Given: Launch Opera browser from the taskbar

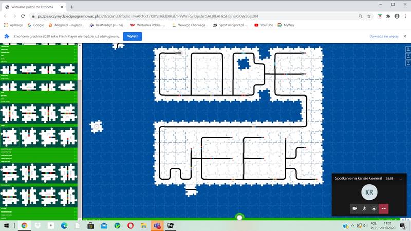Looking at the screenshot, I should coord(130,226).
